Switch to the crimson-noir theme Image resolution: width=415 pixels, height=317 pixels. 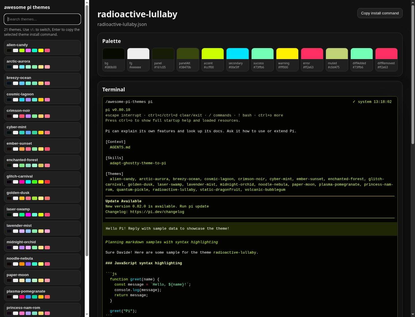coord(42,113)
